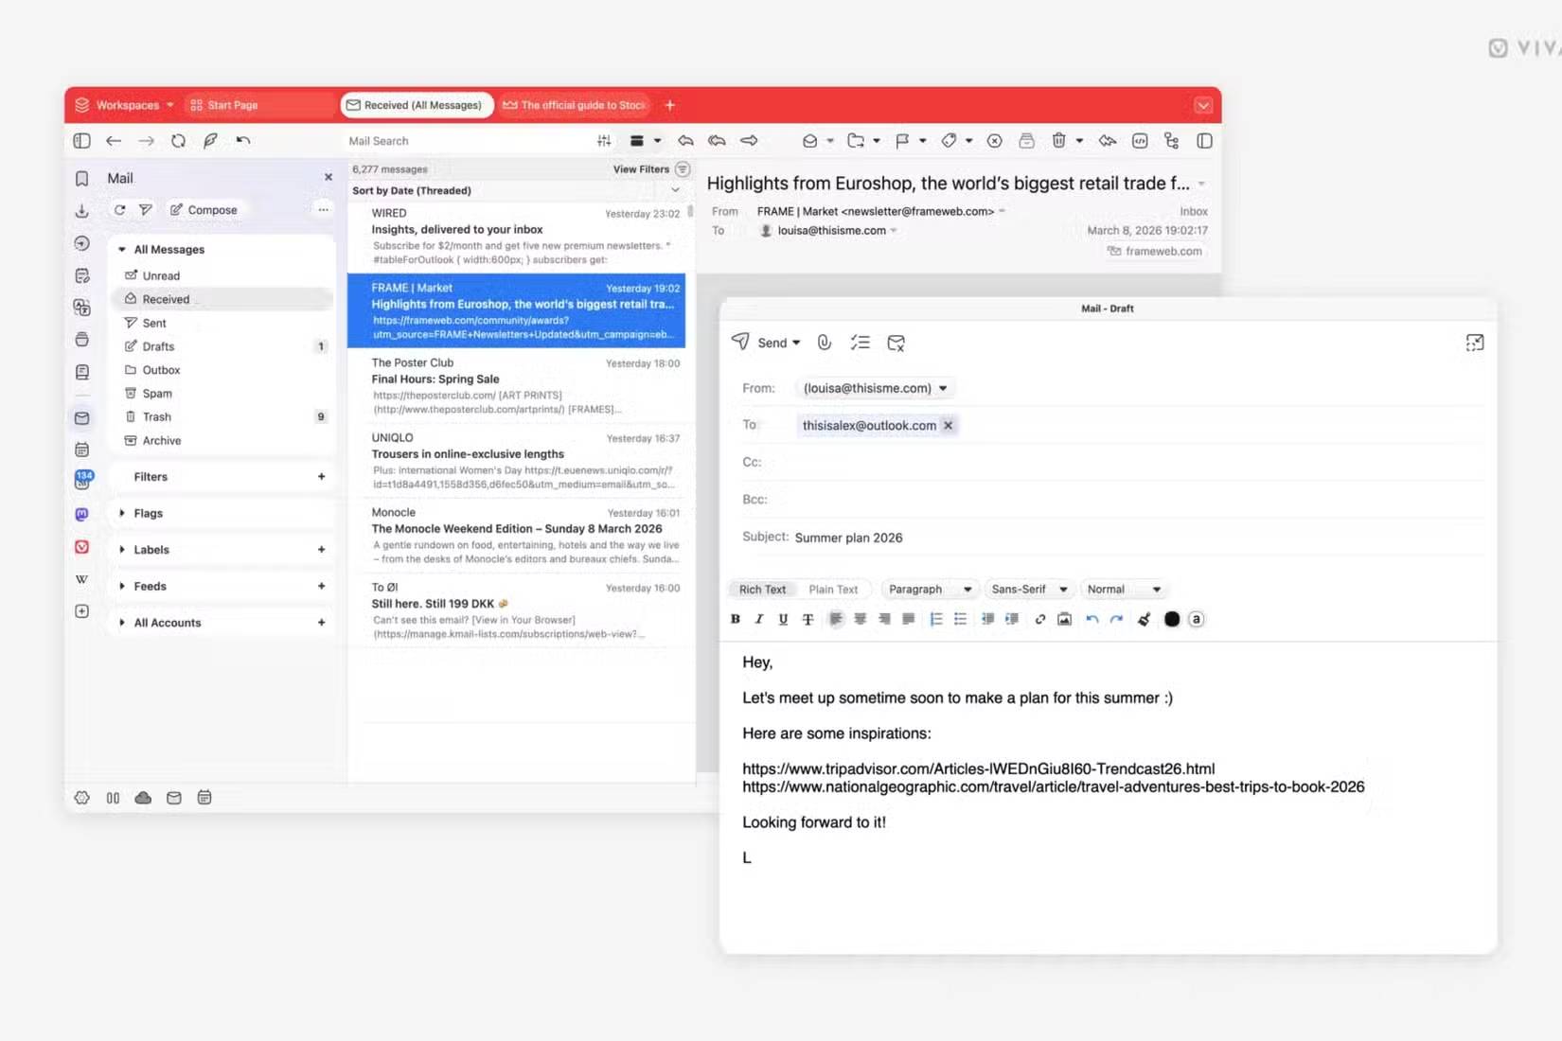Move the selected message to trash
This screenshot has width=1562, height=1041.
pos(1059,140)
